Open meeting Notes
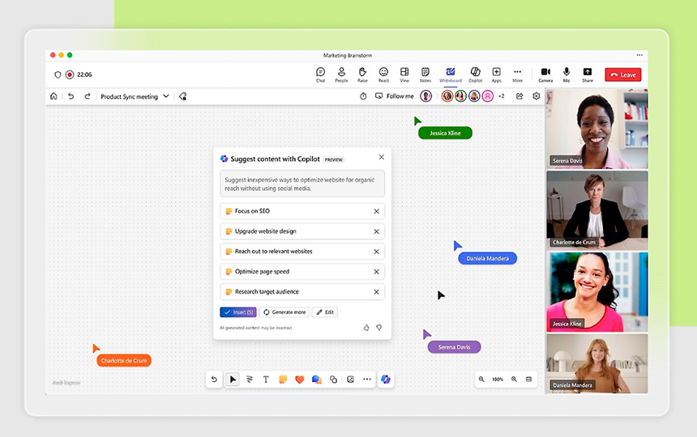Viewport: 697px width, 437px height. pos(425,74)
